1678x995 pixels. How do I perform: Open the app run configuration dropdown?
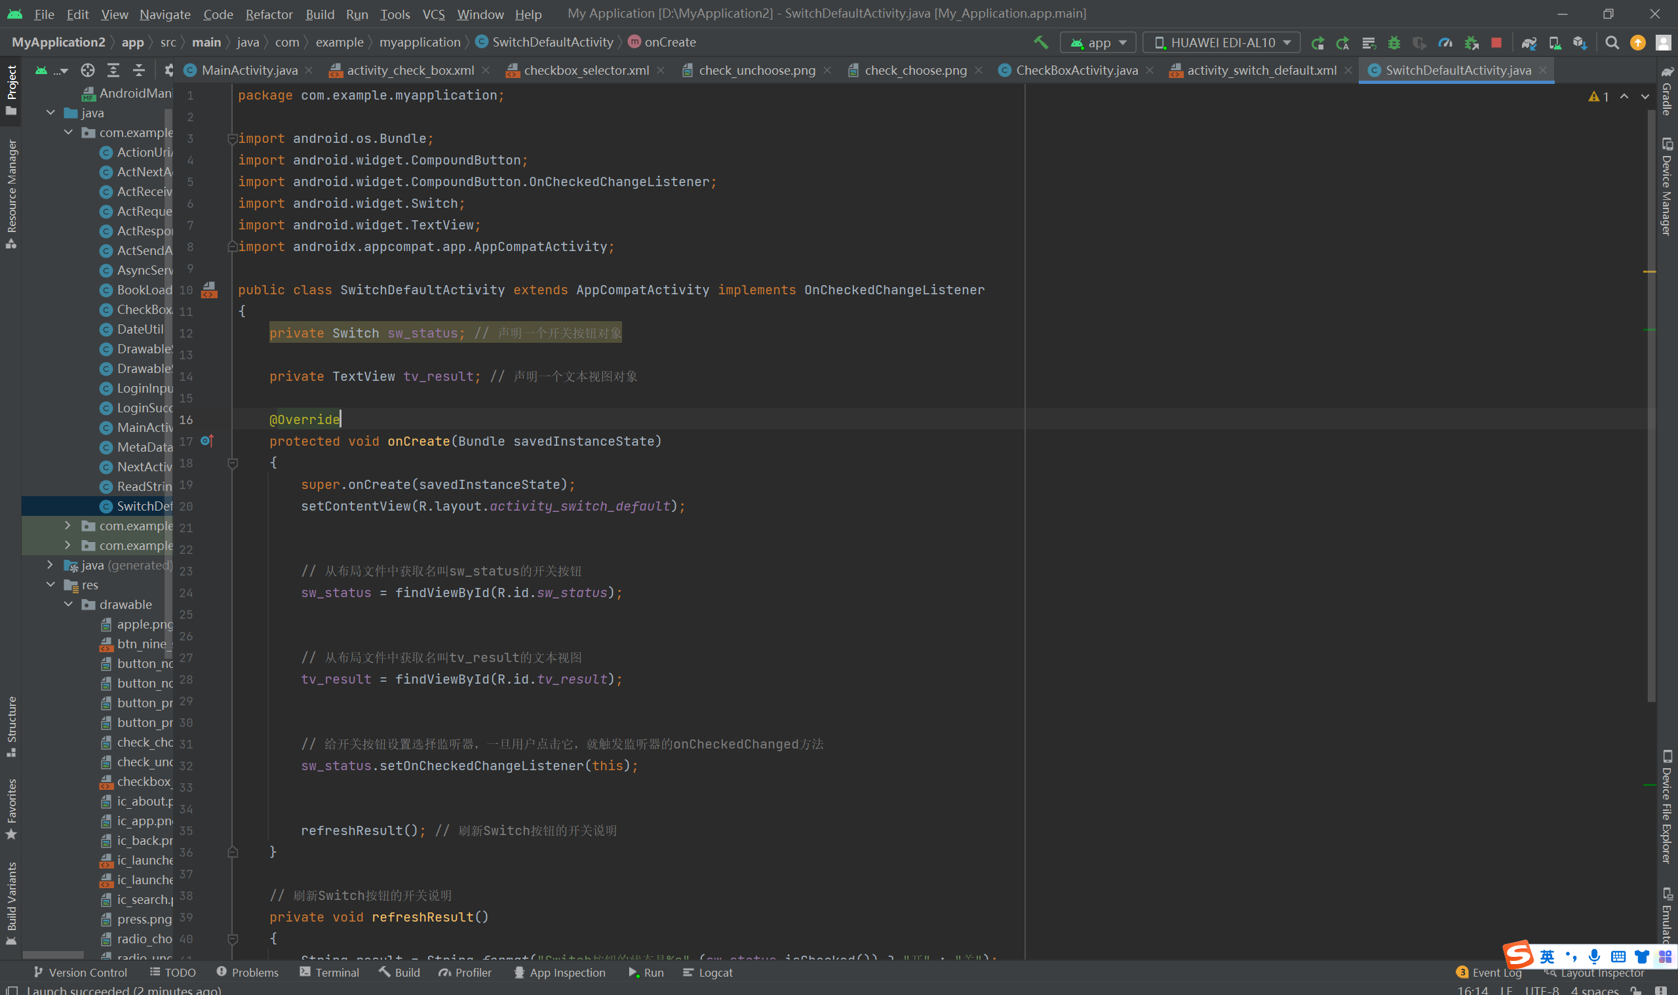pos(1098,42)
